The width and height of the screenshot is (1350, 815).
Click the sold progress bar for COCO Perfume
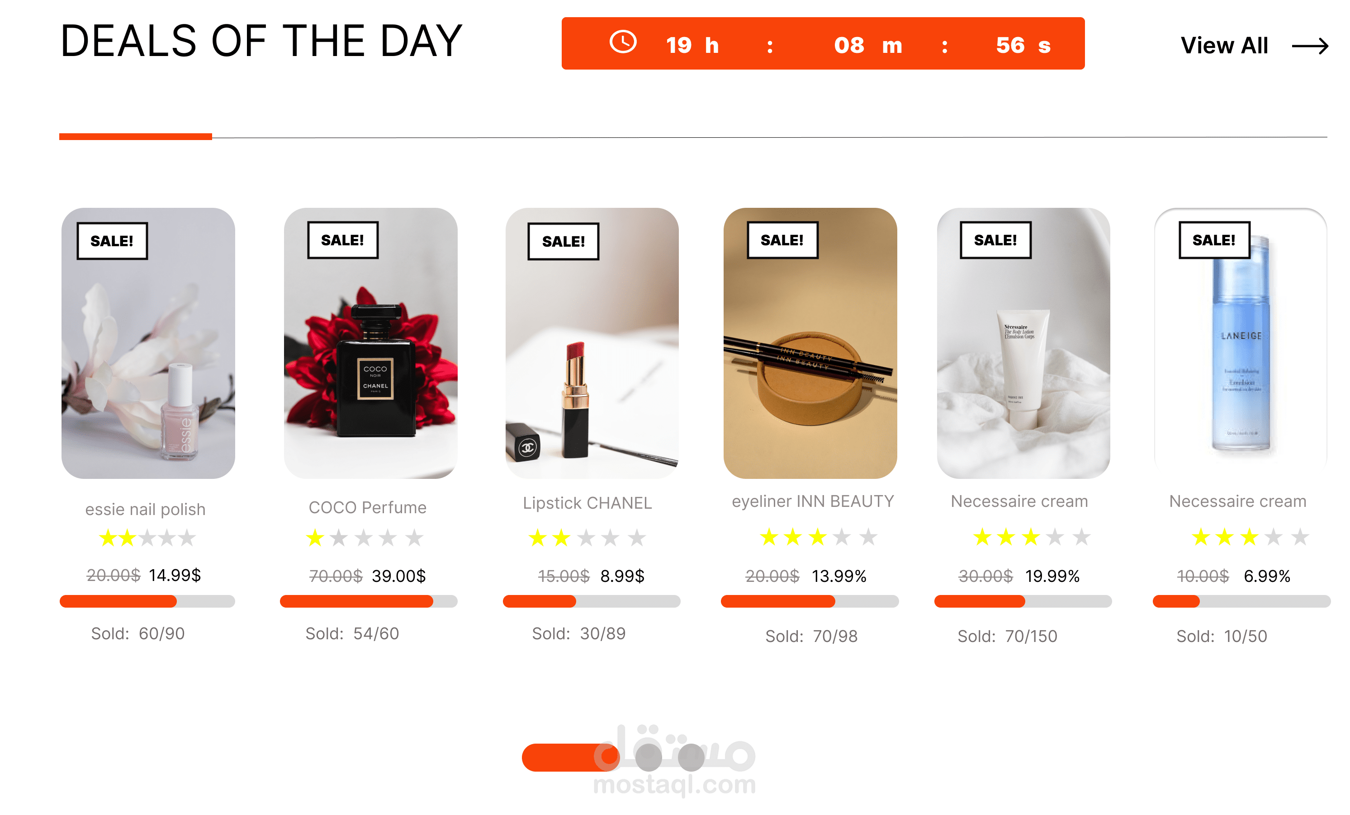point(368,601)
